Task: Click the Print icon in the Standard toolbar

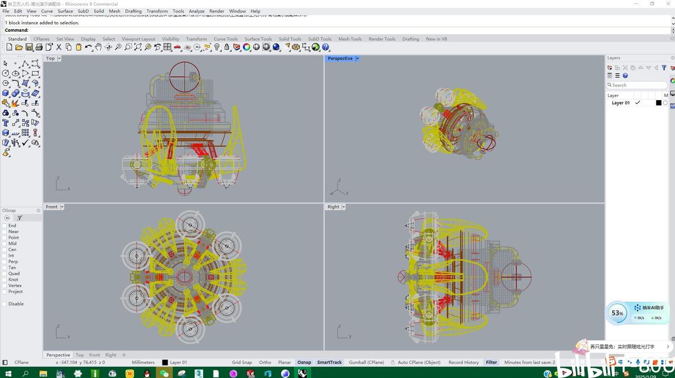Action: pos(39,48)
